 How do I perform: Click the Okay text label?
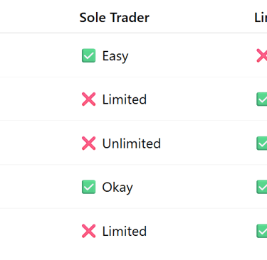(x=117, y=188)
